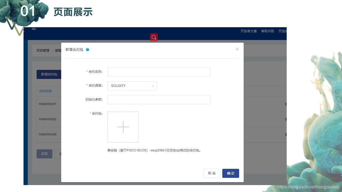Click the red search icon
Viewport: 342px width, 192px height.
coord(154,37)
